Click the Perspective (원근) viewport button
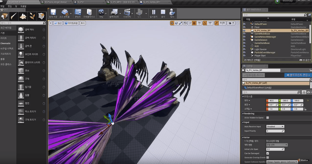 pyautogui.click(x=58, y=23)
